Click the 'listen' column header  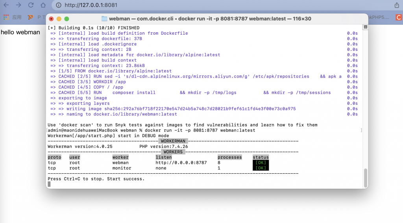pyautogui.click(x=164, y=158)
